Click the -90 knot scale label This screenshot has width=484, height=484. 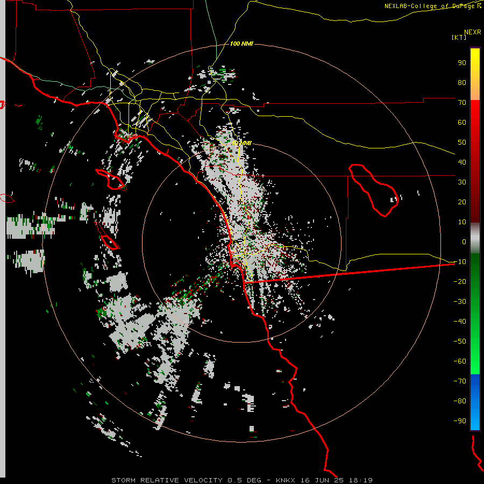coord(460,421)
